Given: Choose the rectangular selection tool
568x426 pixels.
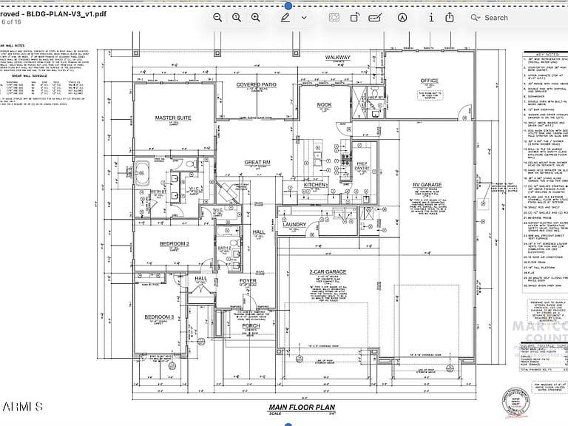Looking at the screenshot, I should pos(334,18).
